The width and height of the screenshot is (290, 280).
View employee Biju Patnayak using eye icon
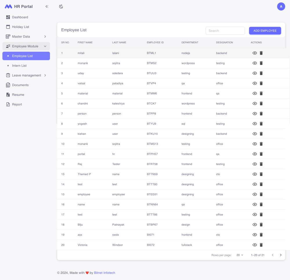(255, 225)
